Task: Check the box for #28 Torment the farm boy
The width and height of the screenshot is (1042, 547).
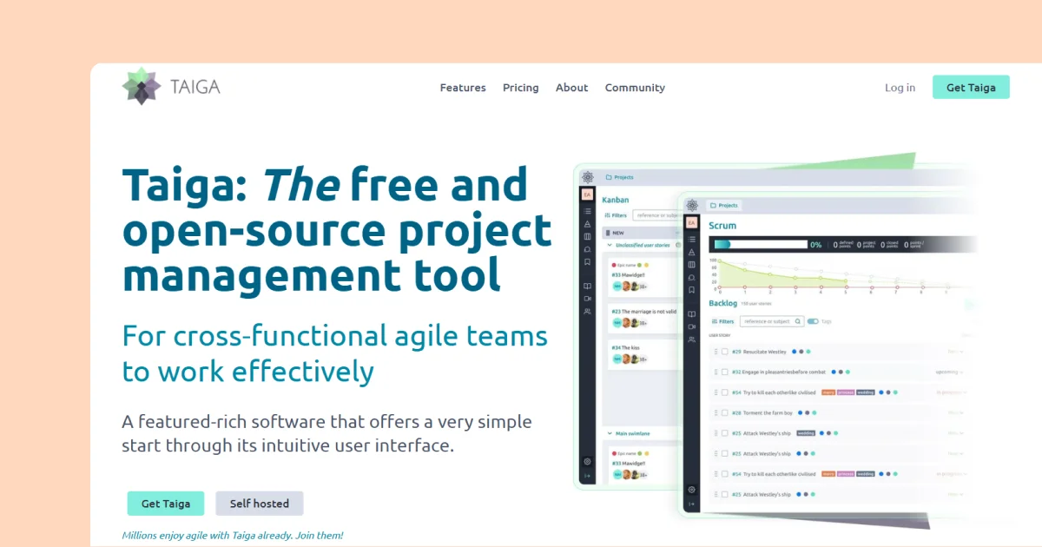Action: (725, 412)
